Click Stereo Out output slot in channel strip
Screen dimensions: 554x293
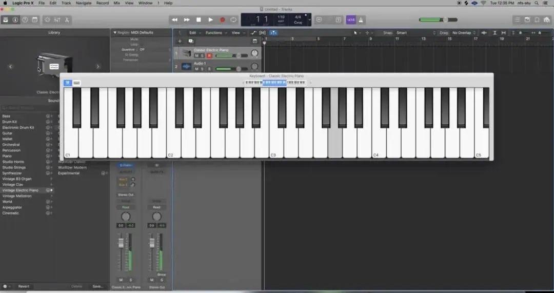pyautogui.click(x=126, y=195)
